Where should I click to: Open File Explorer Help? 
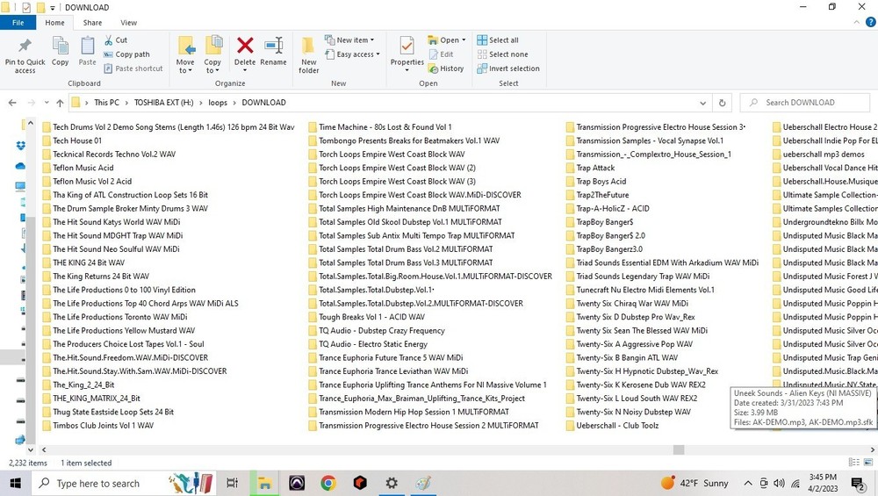coord(871,23)
